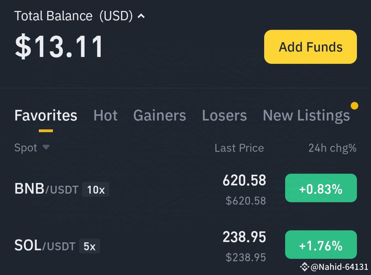Click the Add Funds button
This screenshot has height=275, width=371.
point(311,47)
